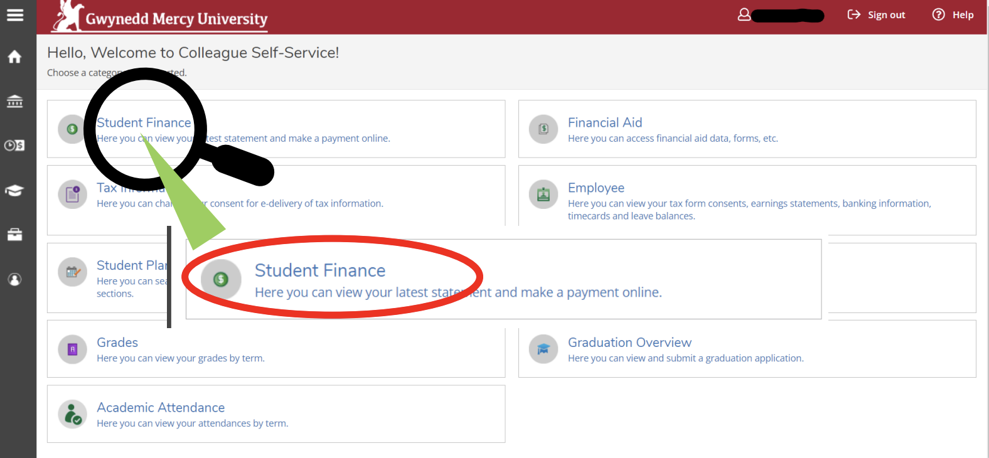Open the Financial Aid category
989x458 pixels.
(x=605, y=122)
